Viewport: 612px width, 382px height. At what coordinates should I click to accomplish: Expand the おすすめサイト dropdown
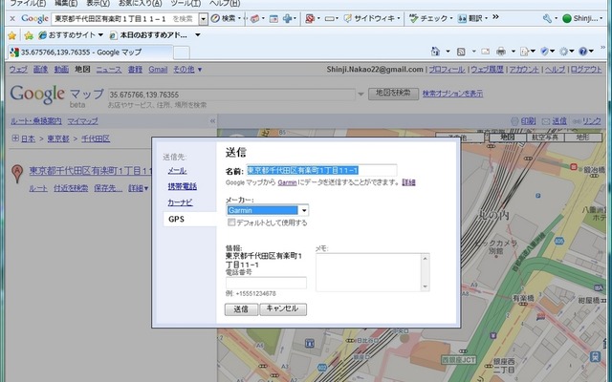click(100, 35)
